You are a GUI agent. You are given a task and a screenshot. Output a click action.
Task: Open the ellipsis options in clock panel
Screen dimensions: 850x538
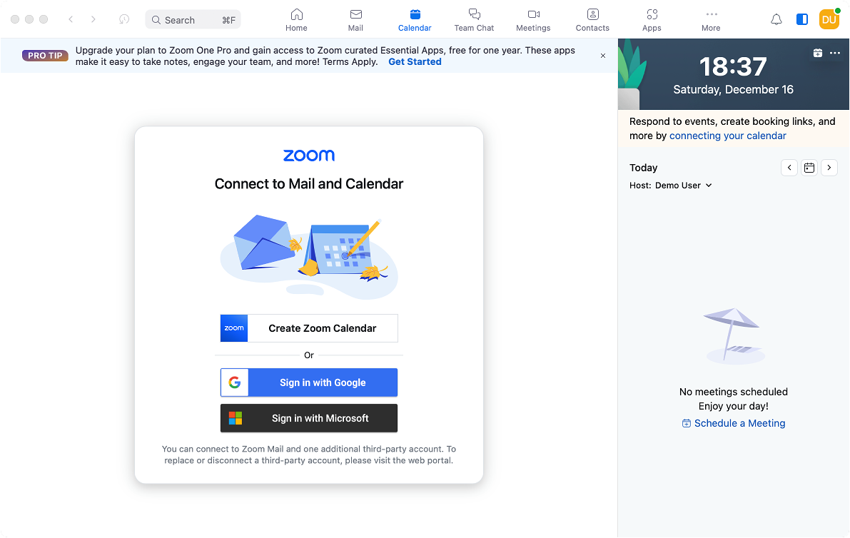coord(835,53)
